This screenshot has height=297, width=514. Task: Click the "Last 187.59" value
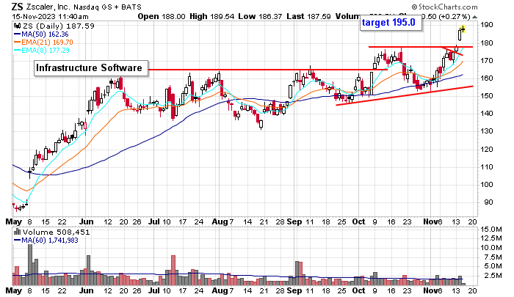click(308, 16)
